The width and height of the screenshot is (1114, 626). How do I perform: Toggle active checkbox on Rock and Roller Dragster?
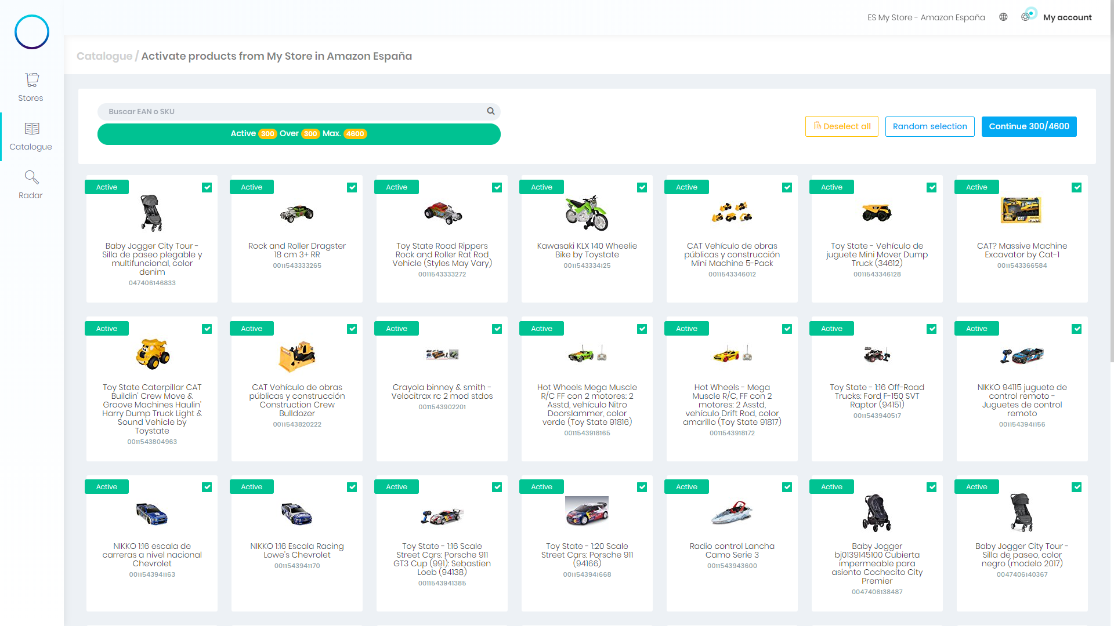pyautogui.click(x=351, y=187)
